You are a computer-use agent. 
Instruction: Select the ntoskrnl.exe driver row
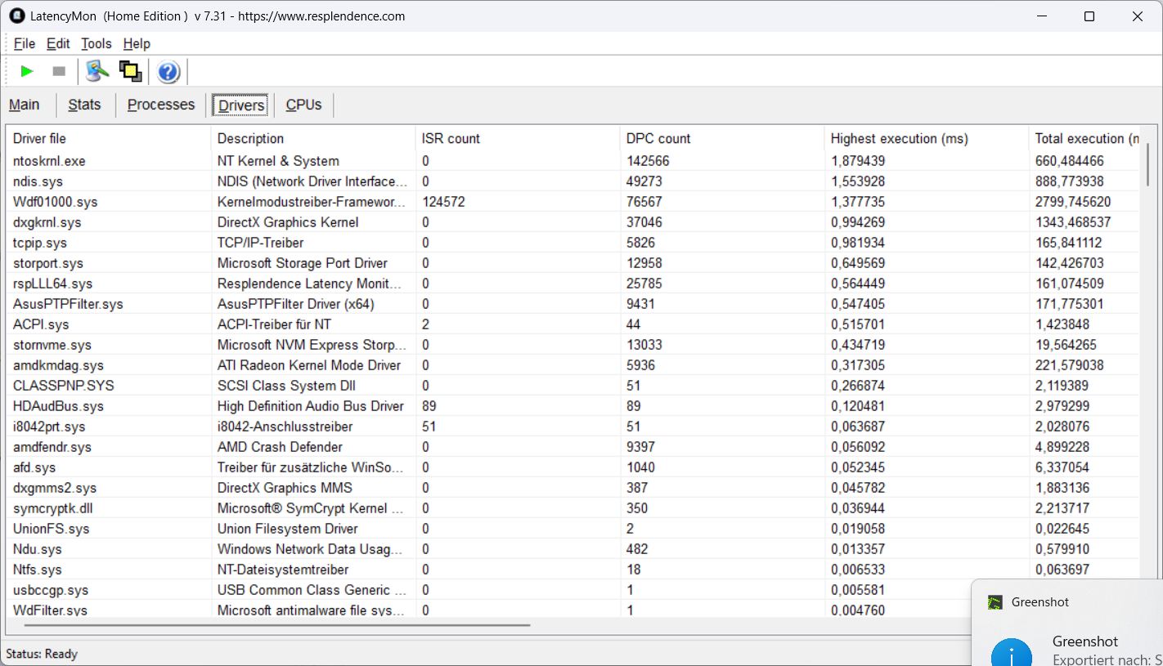(573, 161)
